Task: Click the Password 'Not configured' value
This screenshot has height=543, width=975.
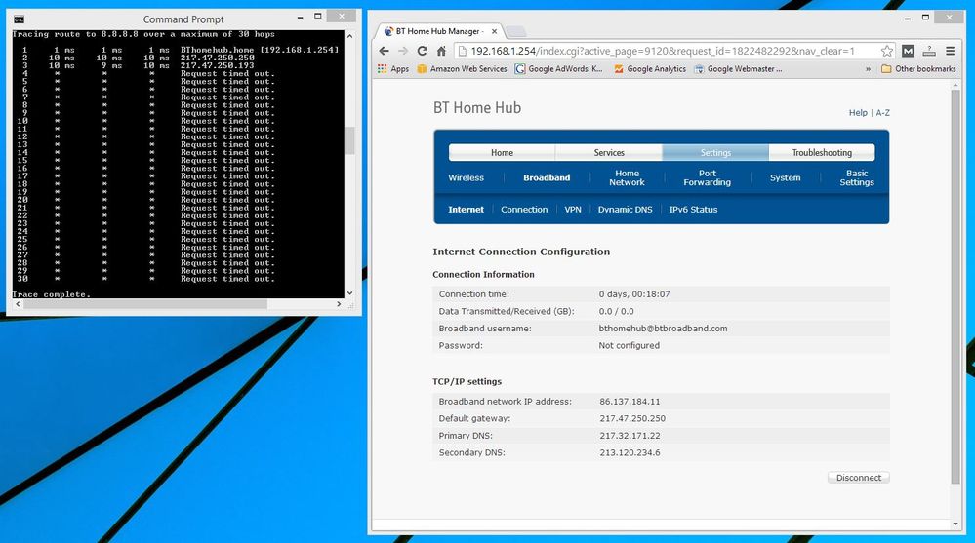Action: click(x=629, y=345)
